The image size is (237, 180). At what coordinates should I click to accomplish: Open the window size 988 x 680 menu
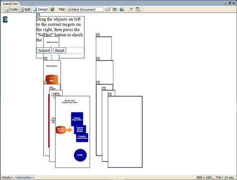(205, 178)
